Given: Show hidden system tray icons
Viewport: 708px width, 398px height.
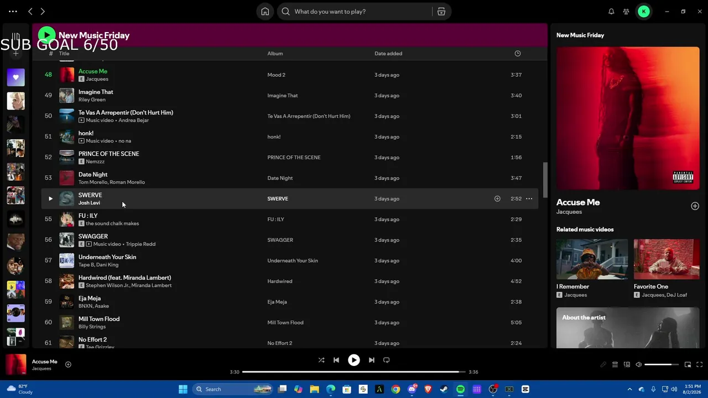Looking at the screenshot, I should (x=629, y=389).
